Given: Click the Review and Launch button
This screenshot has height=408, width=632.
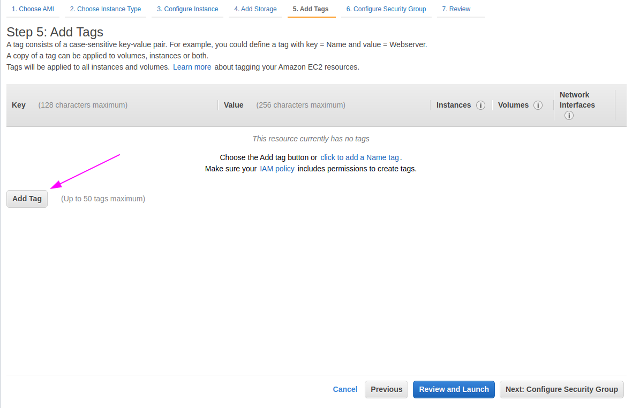Looking at the screenshot, I should (454, 389).
